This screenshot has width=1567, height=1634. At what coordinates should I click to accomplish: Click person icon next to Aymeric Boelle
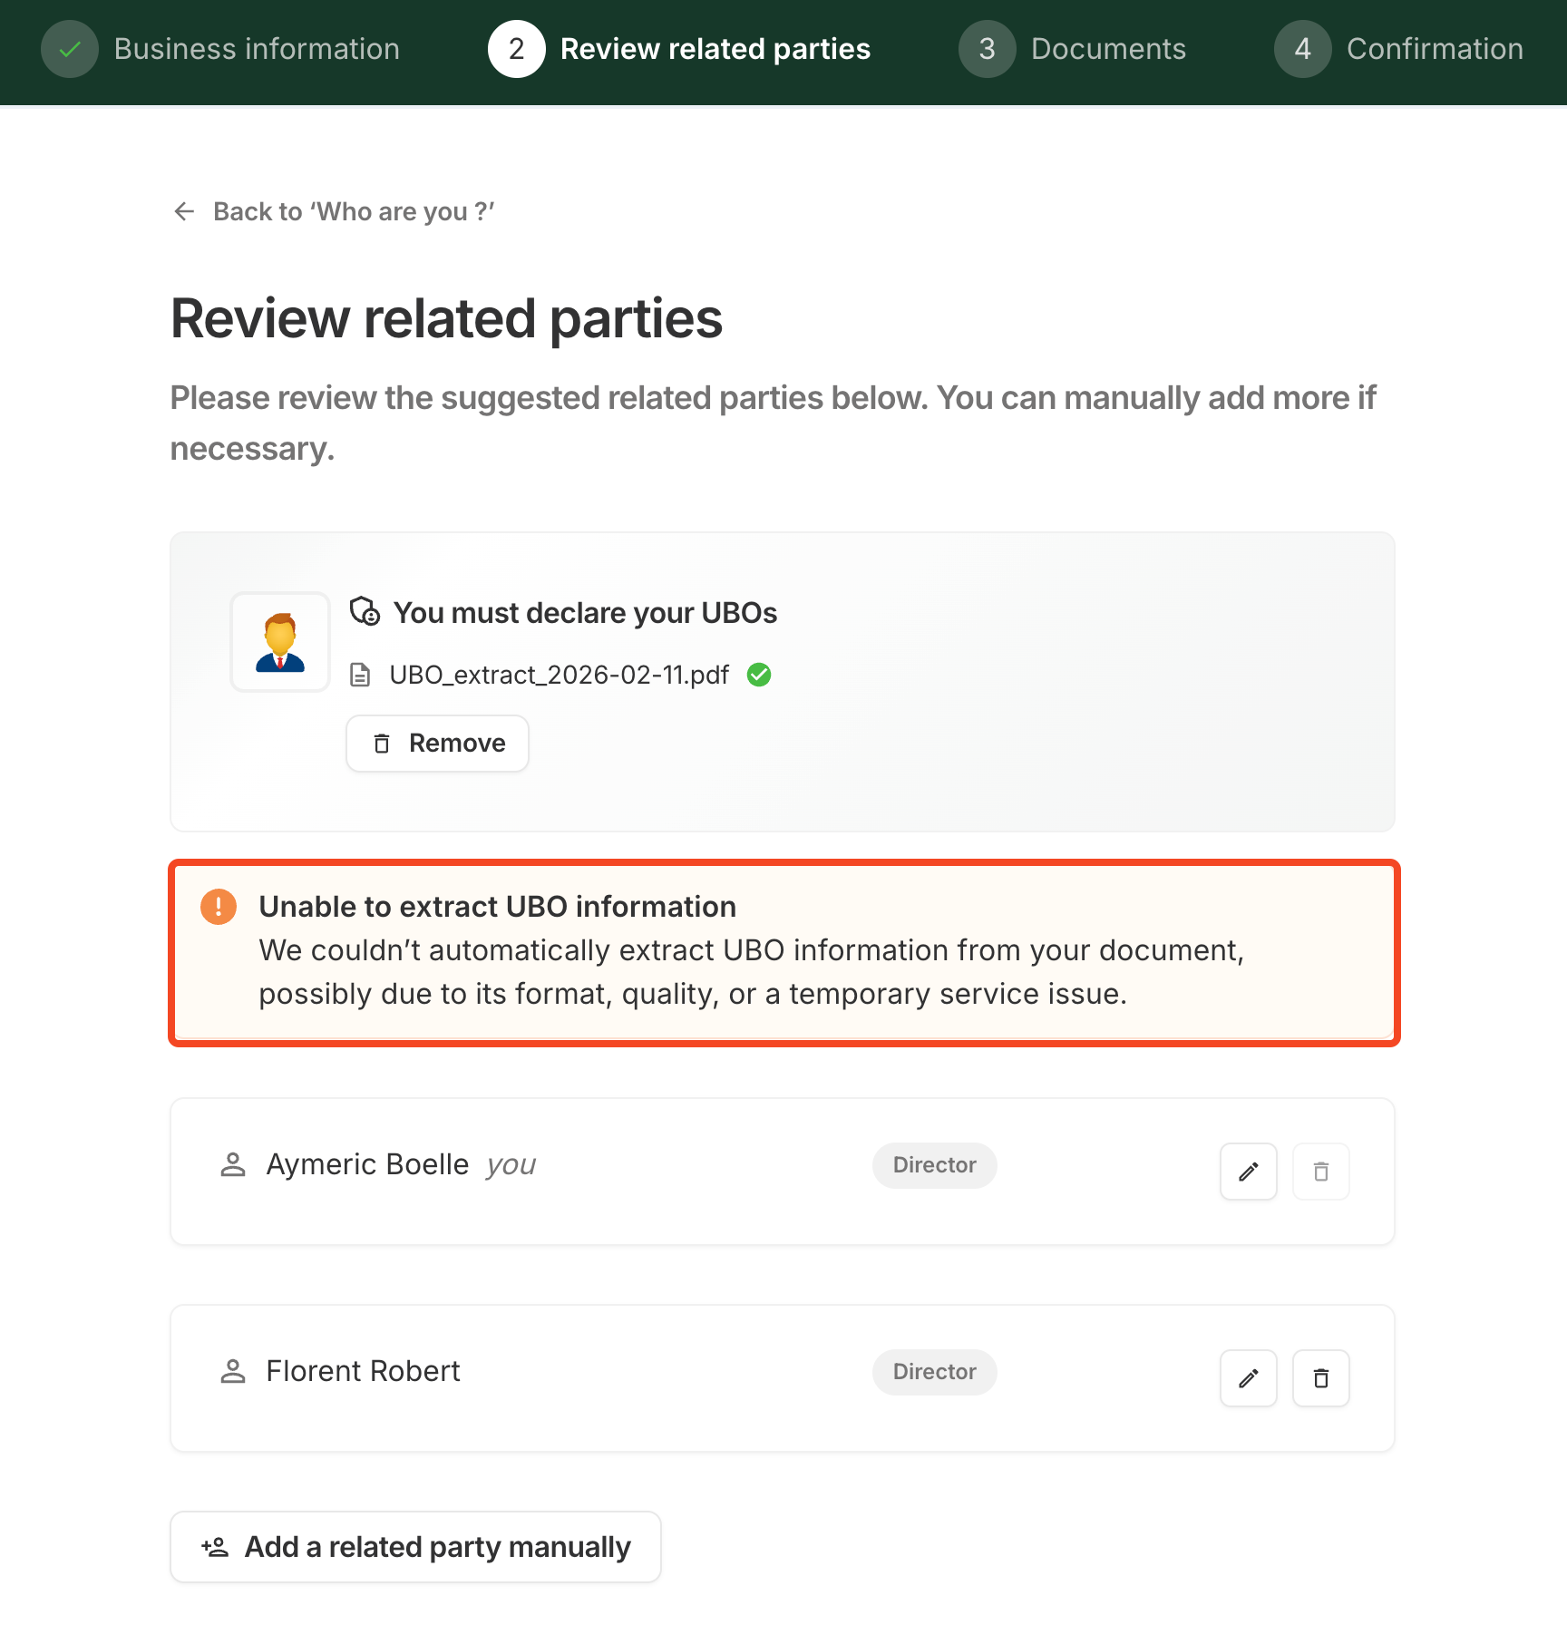233,1164
